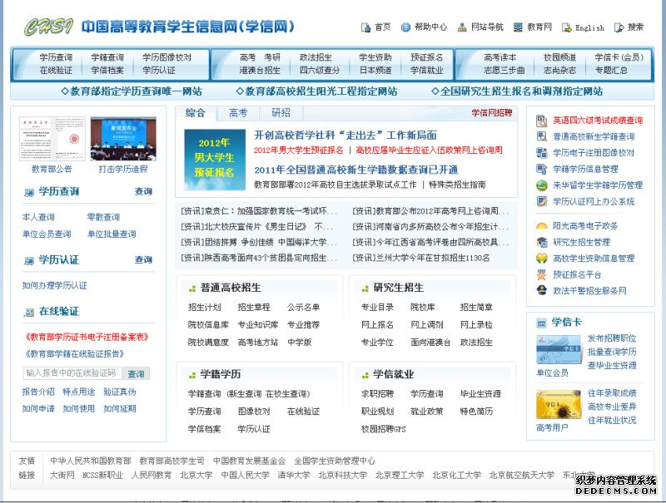The image size is (666, 503).
Task: Open news 兰州大学今年在甘拟招生1130名
Action: point(421,258)
